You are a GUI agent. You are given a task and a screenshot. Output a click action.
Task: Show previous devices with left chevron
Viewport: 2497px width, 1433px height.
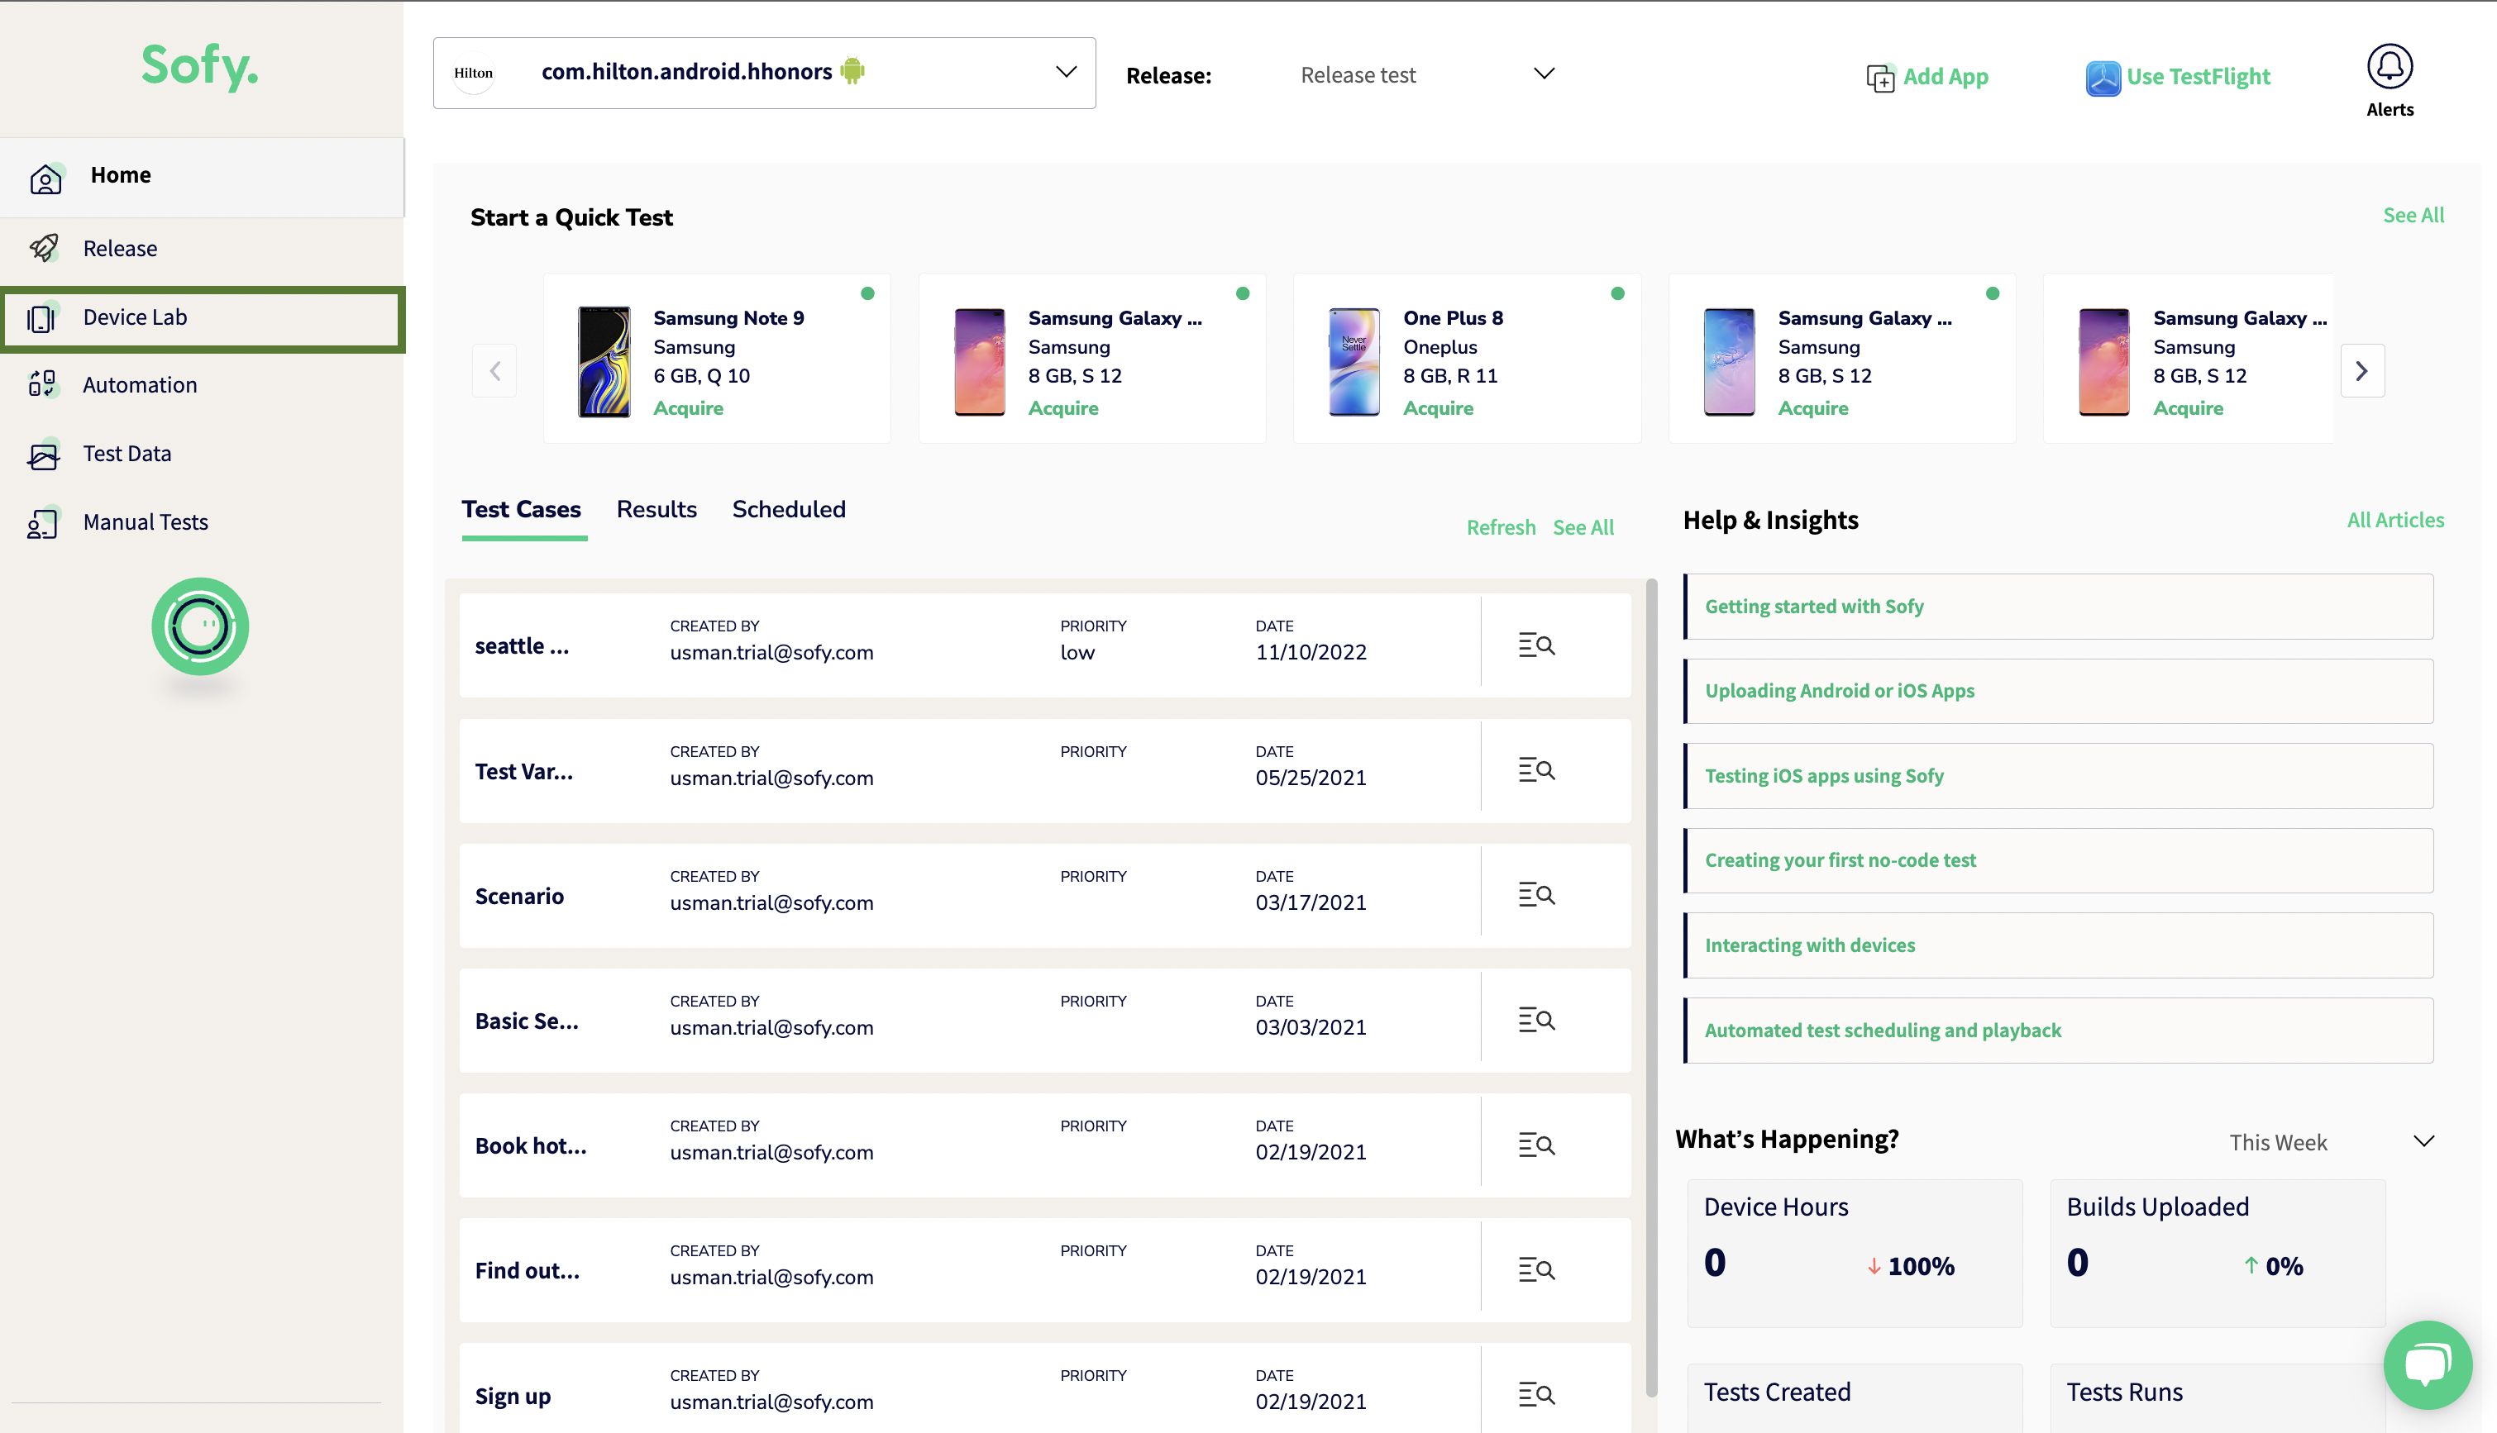[x=494, y=371]
